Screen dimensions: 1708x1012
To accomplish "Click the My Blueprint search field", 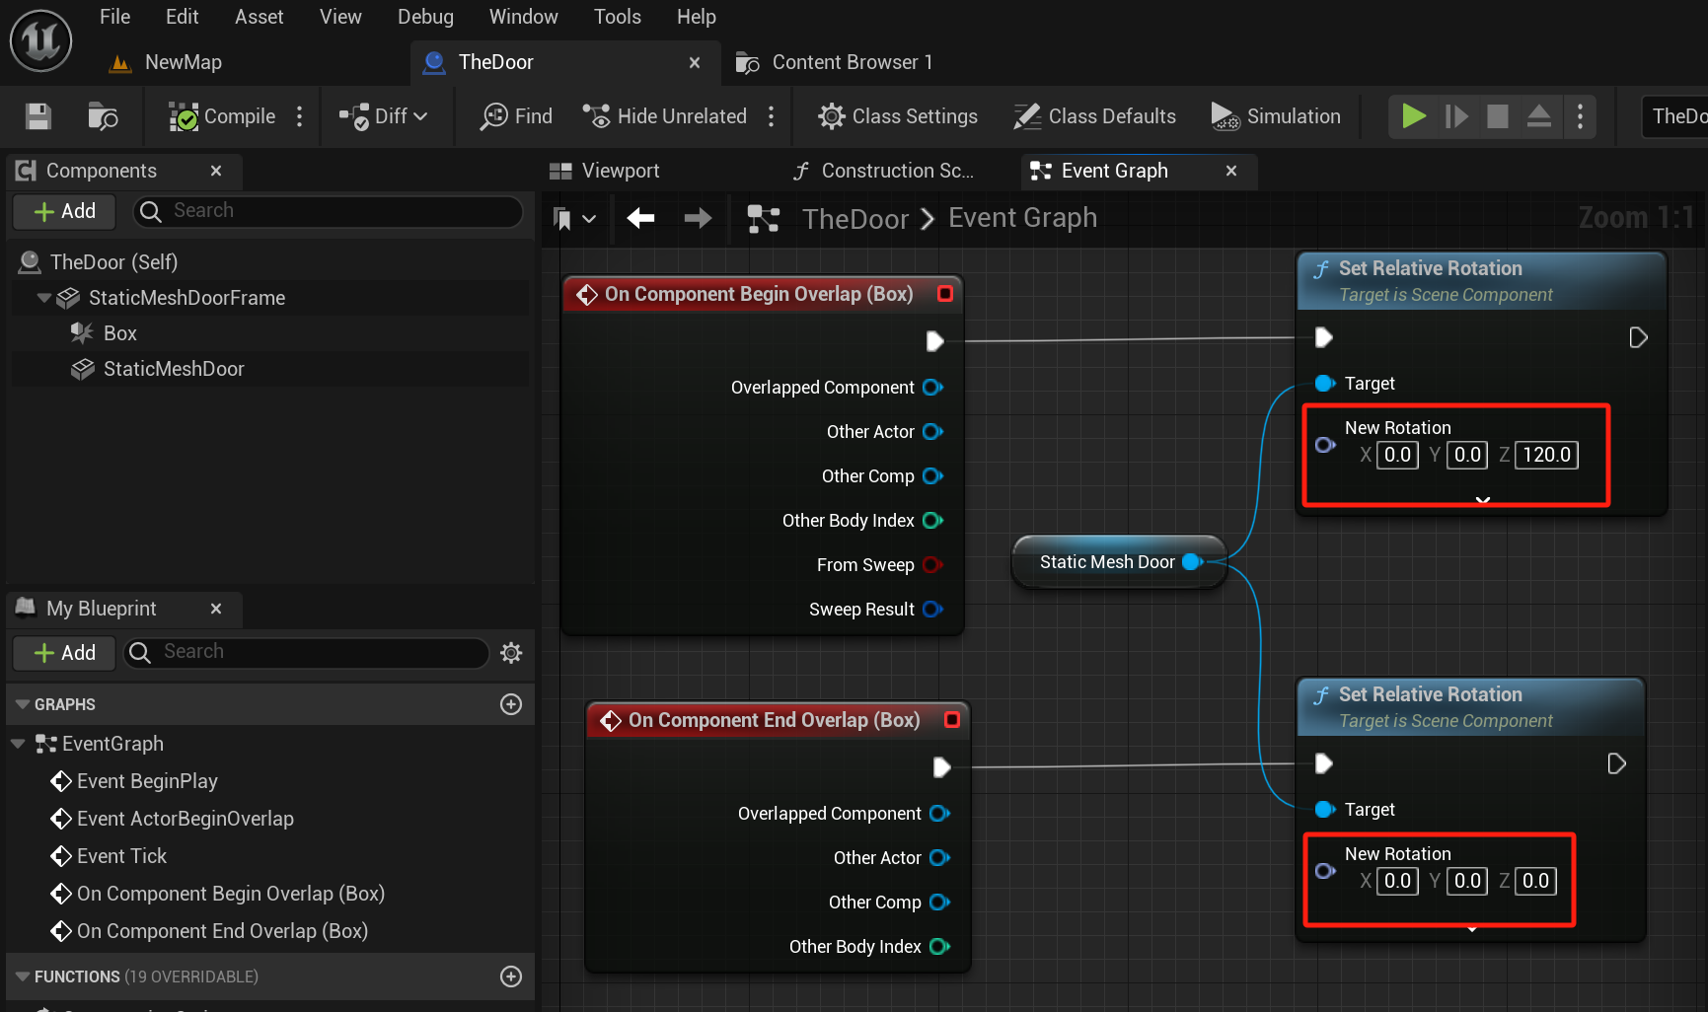I will (306, 652).
